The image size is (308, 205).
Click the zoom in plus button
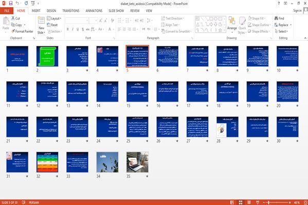(x=289, y=202)
